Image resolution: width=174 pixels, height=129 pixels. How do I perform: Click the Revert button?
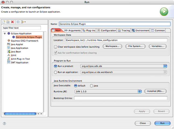161,111
